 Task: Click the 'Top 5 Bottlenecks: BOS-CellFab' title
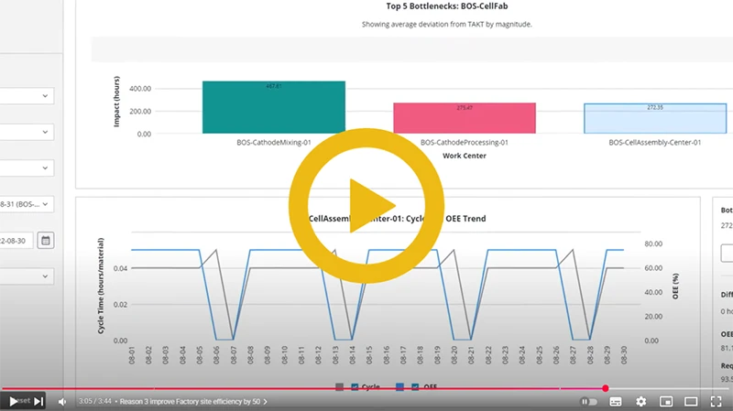[447, 6]
